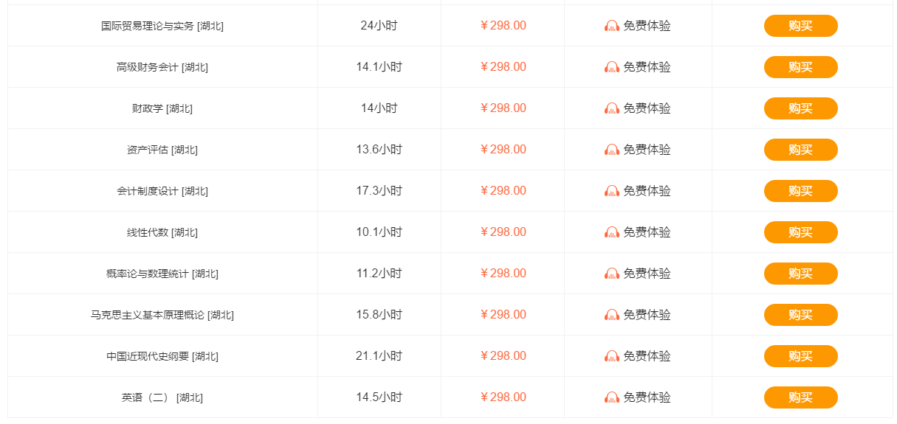Click headphone icon in 财政学 row

[x=612, y=108]
